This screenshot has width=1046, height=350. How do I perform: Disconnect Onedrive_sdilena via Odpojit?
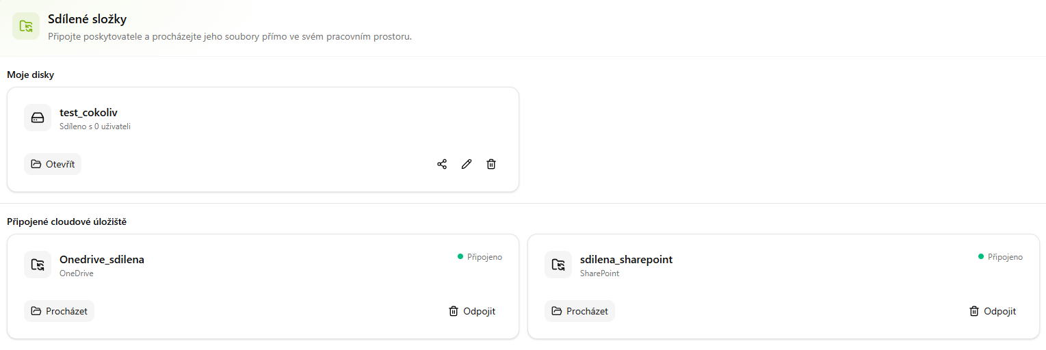pyautogui.click(x=472, y=311)
